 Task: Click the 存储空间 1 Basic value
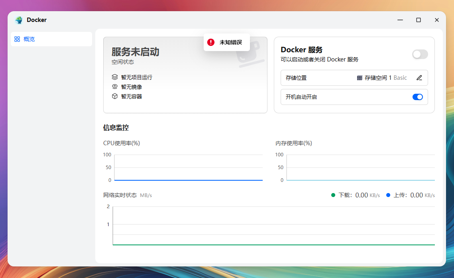[x=386, y=78]
